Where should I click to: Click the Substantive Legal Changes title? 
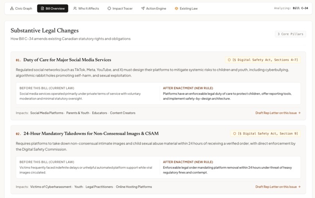pyautogui.click(x=45, y=30)
